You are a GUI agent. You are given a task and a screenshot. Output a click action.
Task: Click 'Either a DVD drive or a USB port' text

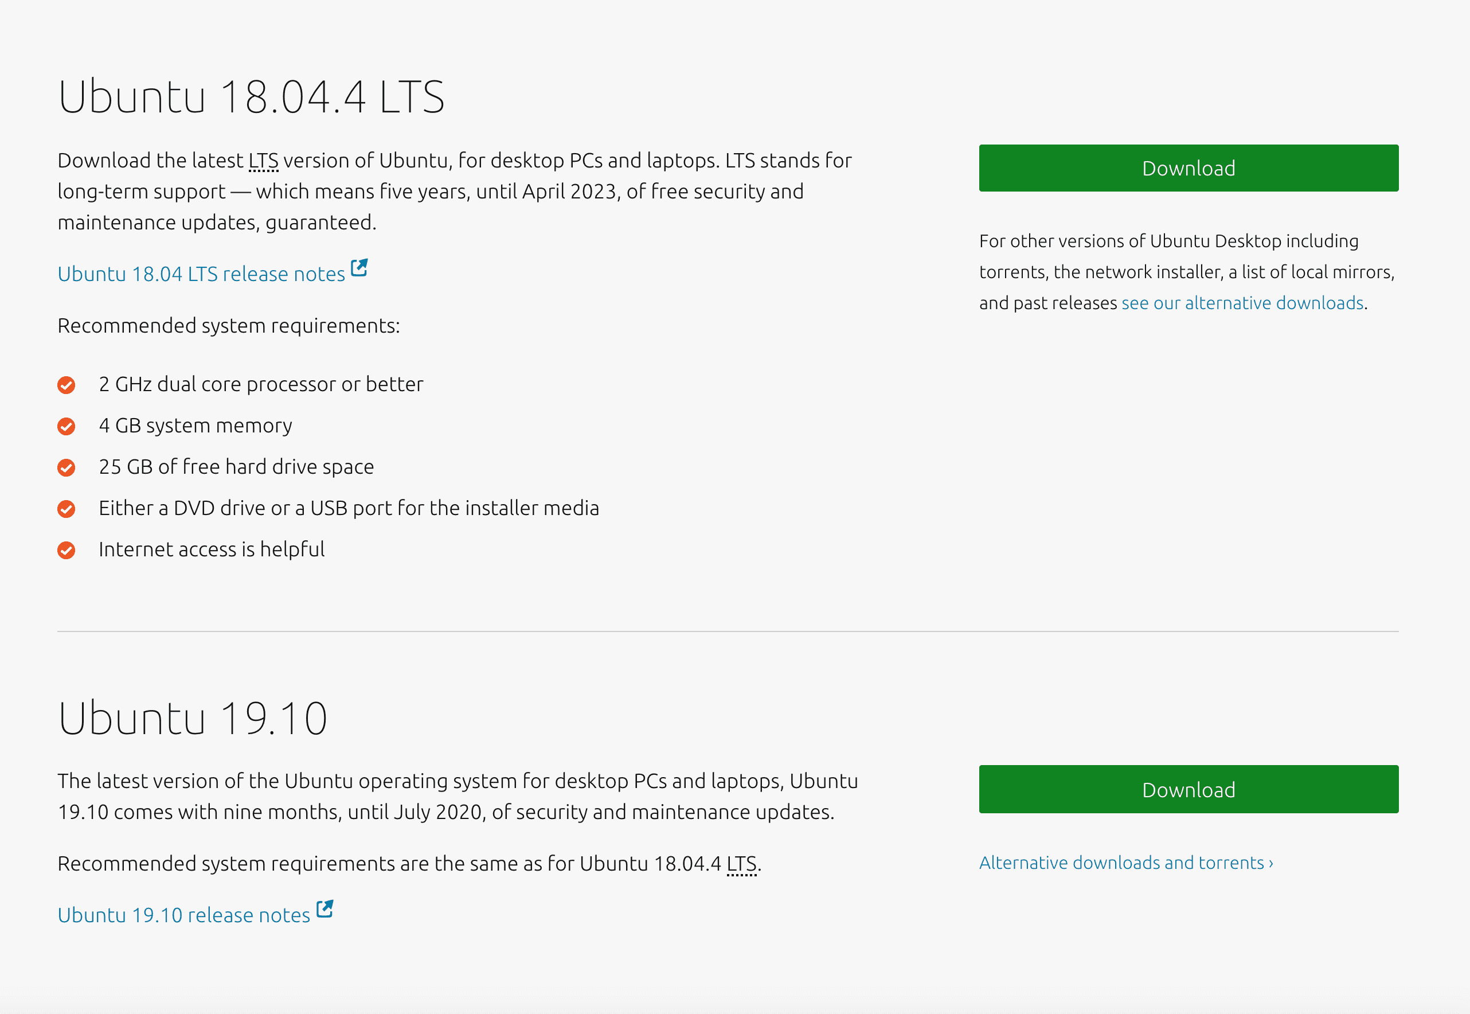349,508
